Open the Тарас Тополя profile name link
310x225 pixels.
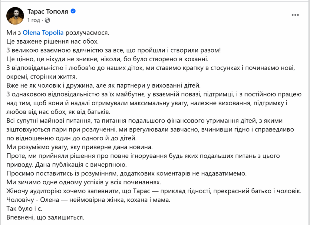pyautogui.click(x=48, y=12)
